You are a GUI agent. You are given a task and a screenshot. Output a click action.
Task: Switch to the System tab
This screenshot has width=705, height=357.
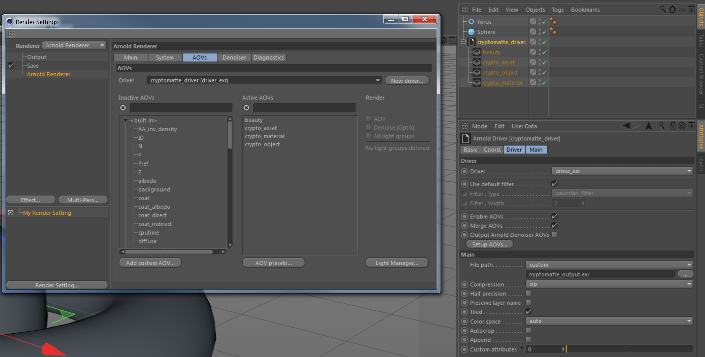click(x=165, y=57)
